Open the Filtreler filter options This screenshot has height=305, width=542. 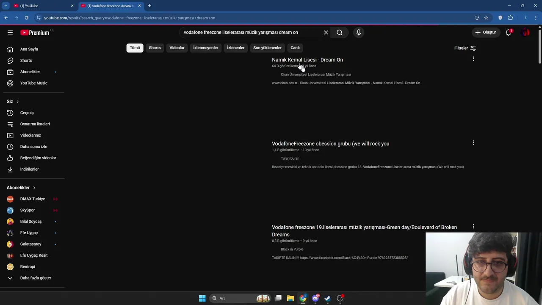pyautogui.click(x=465, y=48)
